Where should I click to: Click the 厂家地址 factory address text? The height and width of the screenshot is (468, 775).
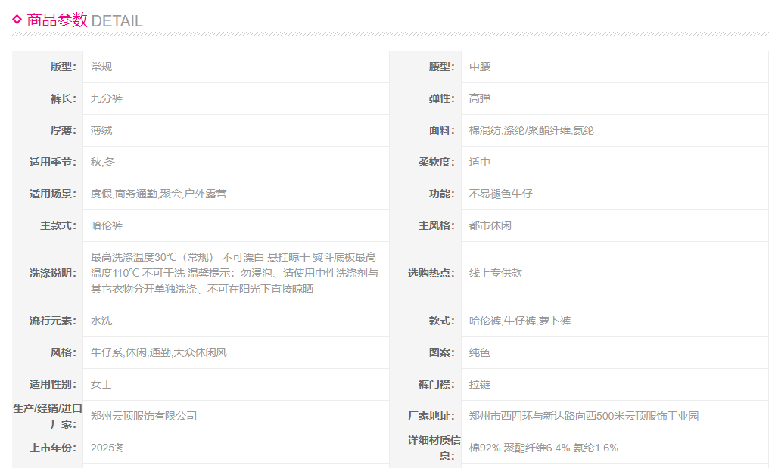coord(584,416)
